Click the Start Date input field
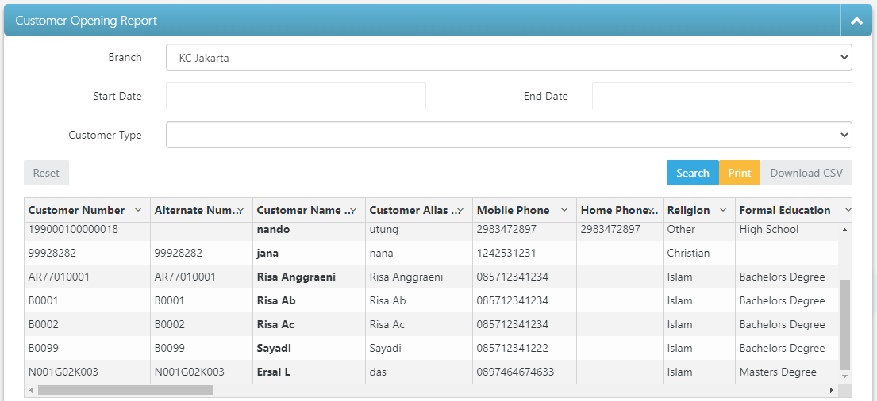877x401 pixels. point(295,96)
